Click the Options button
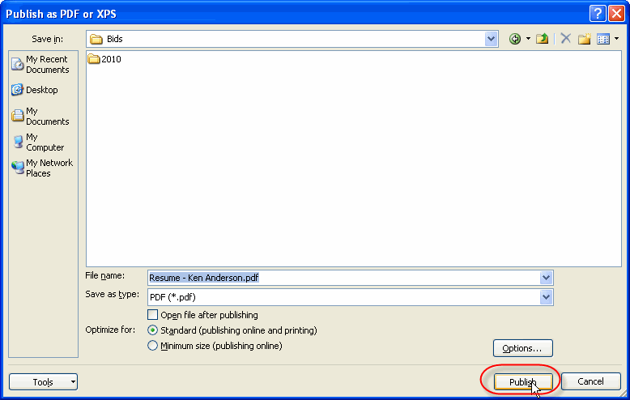The image size is (630, 400). pyautogui.click(x=522, y=348)
